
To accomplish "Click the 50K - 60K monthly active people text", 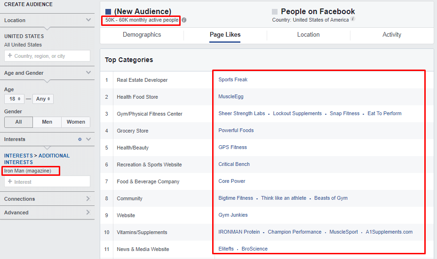I will (142, 20).
